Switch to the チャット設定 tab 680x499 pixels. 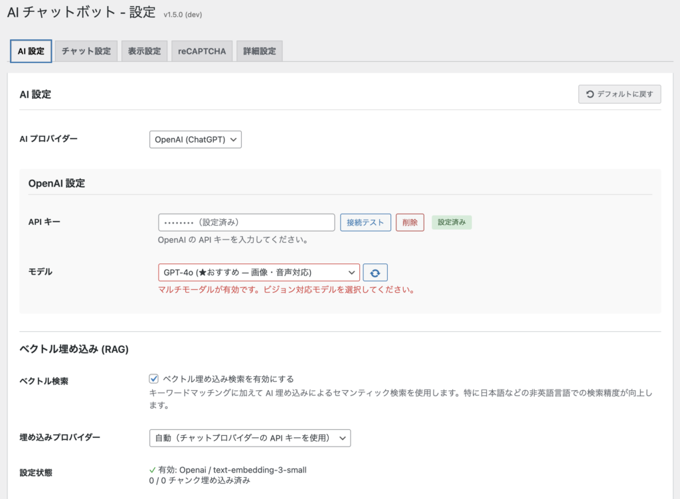point(86,50)
